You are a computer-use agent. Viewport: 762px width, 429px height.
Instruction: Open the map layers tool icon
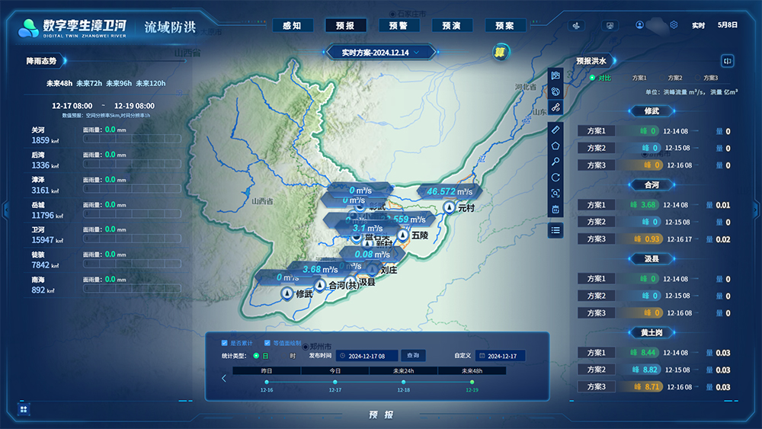555,75
